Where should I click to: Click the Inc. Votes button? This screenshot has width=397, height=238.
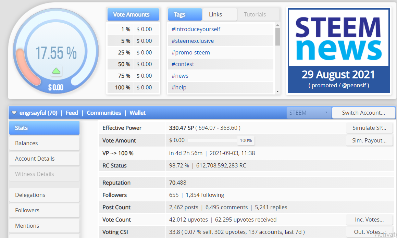369,220
